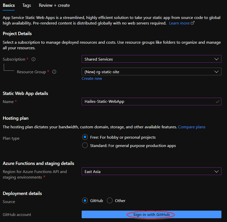This screenshot has width=227, height=222.
Task: Click the Create new resource group link
Action: pos(92,78)
